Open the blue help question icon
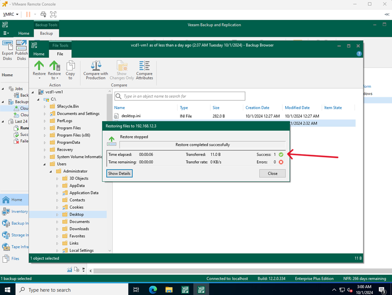Image resolution: width=392 pixels, height=295 pixels. coord(359,54)
